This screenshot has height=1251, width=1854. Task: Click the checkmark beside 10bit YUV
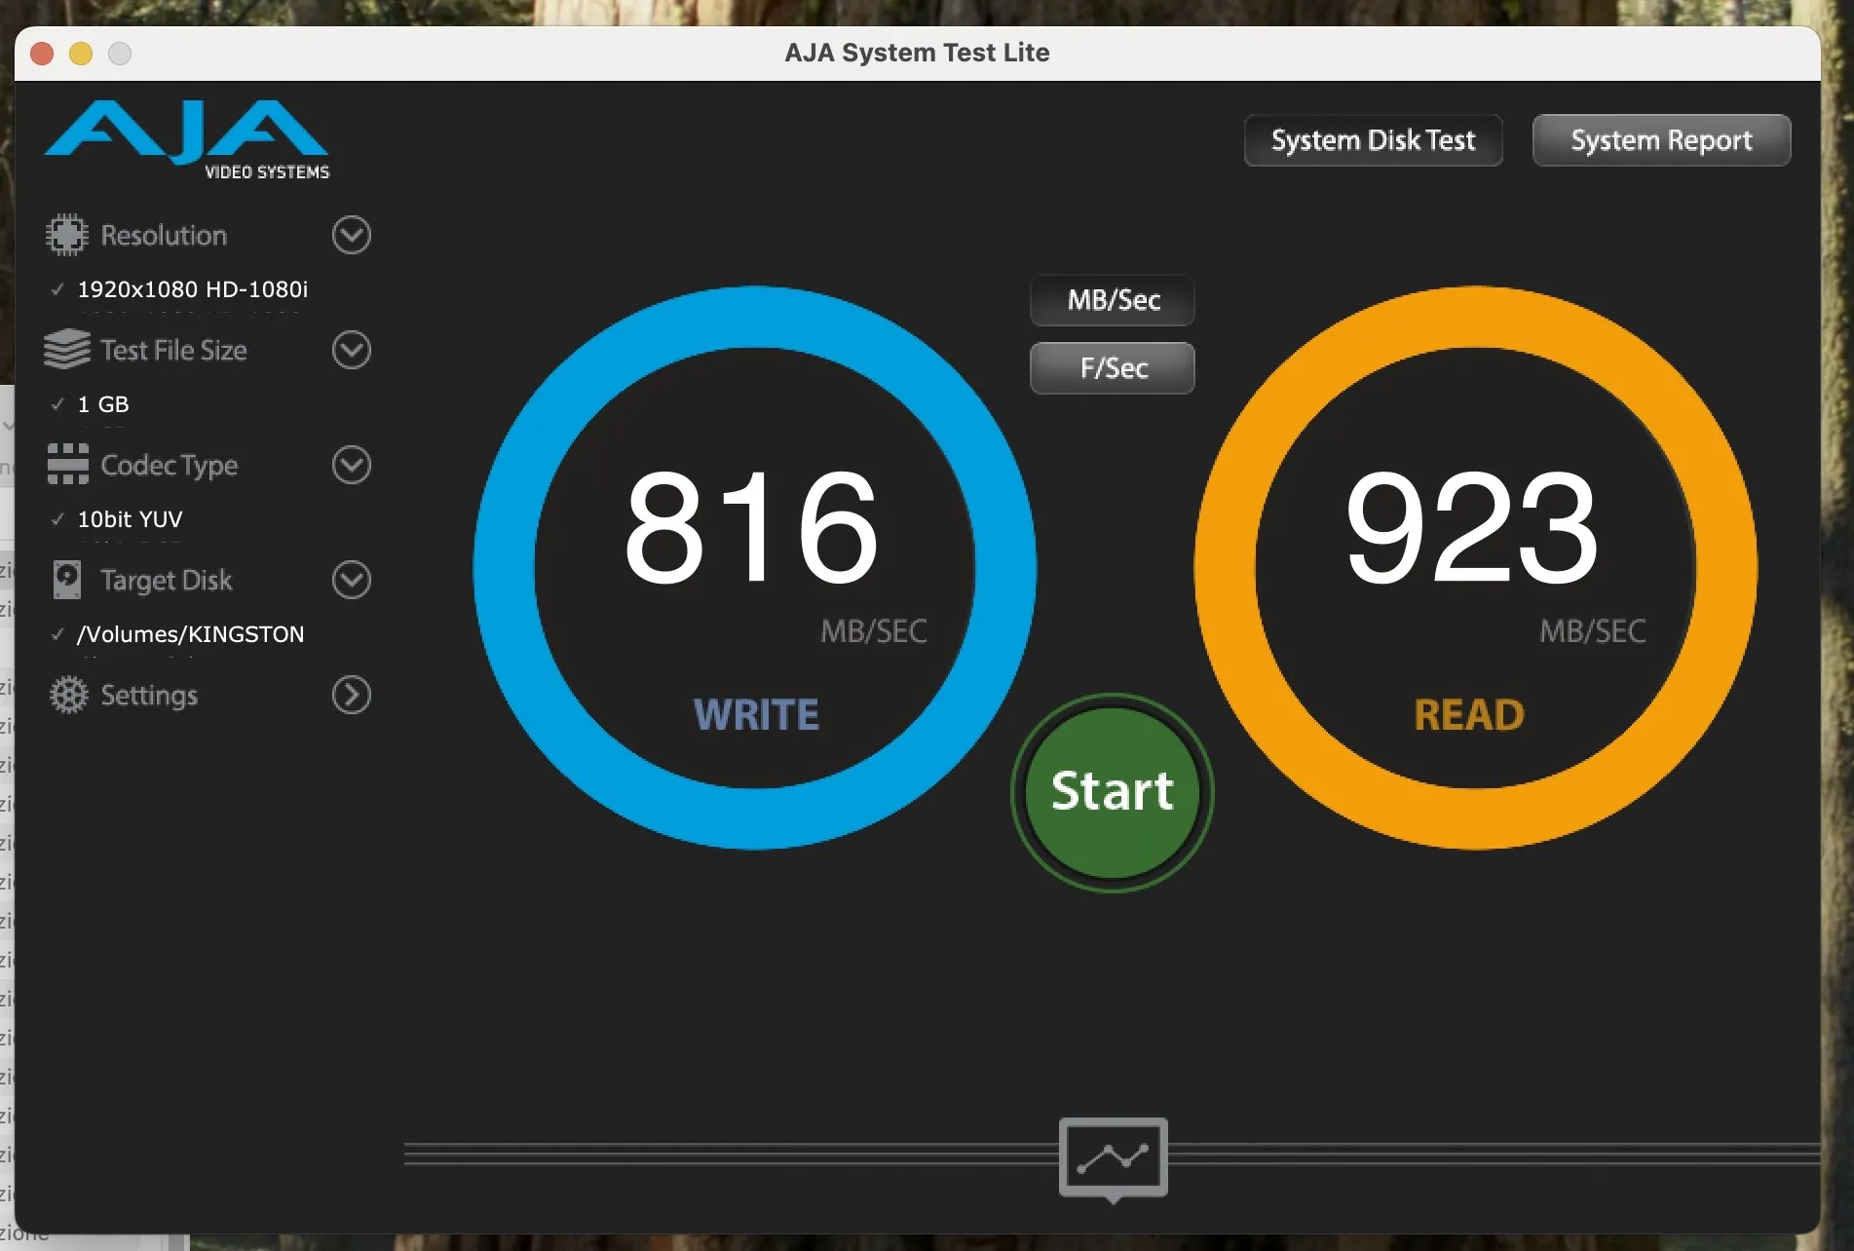(x=57, y=519)
